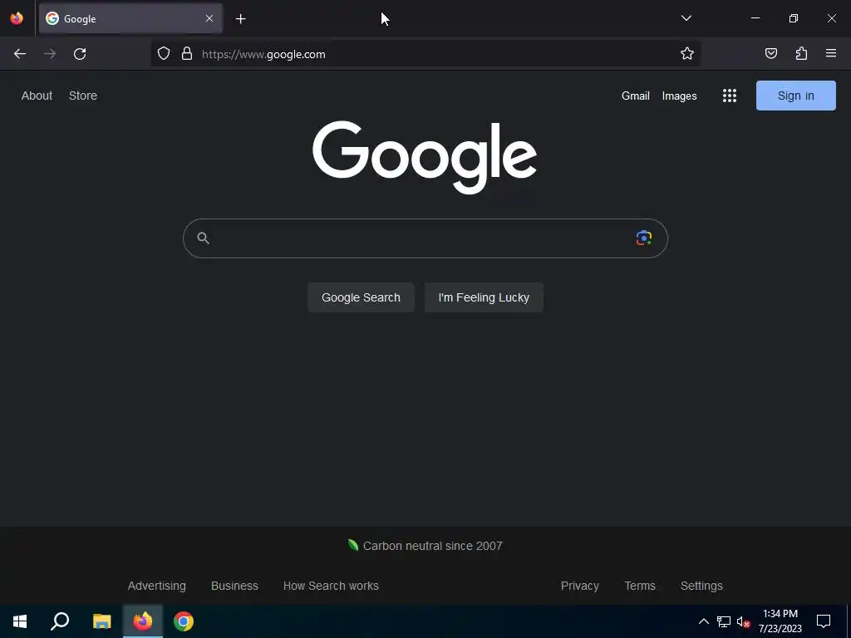Click the Google logo
Screen dimensions: 851x638
tap(425, 157)
